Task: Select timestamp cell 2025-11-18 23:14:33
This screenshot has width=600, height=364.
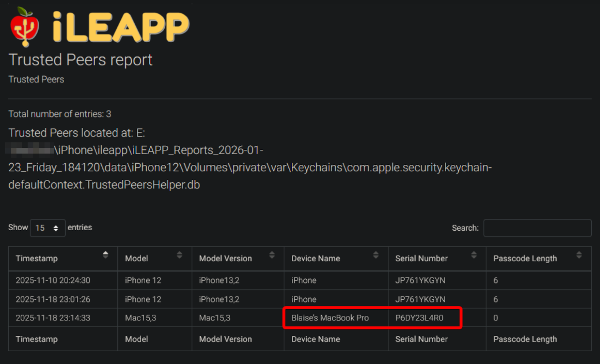Action: pyautogui.click(x=53, y=318)
